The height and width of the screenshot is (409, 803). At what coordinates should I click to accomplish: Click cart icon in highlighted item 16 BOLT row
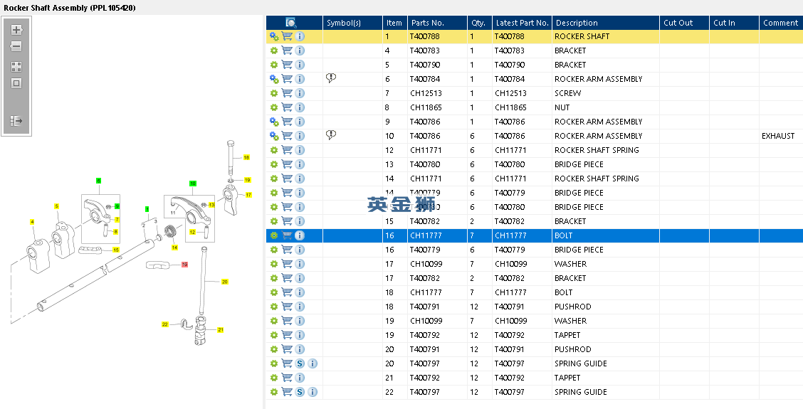287,235
